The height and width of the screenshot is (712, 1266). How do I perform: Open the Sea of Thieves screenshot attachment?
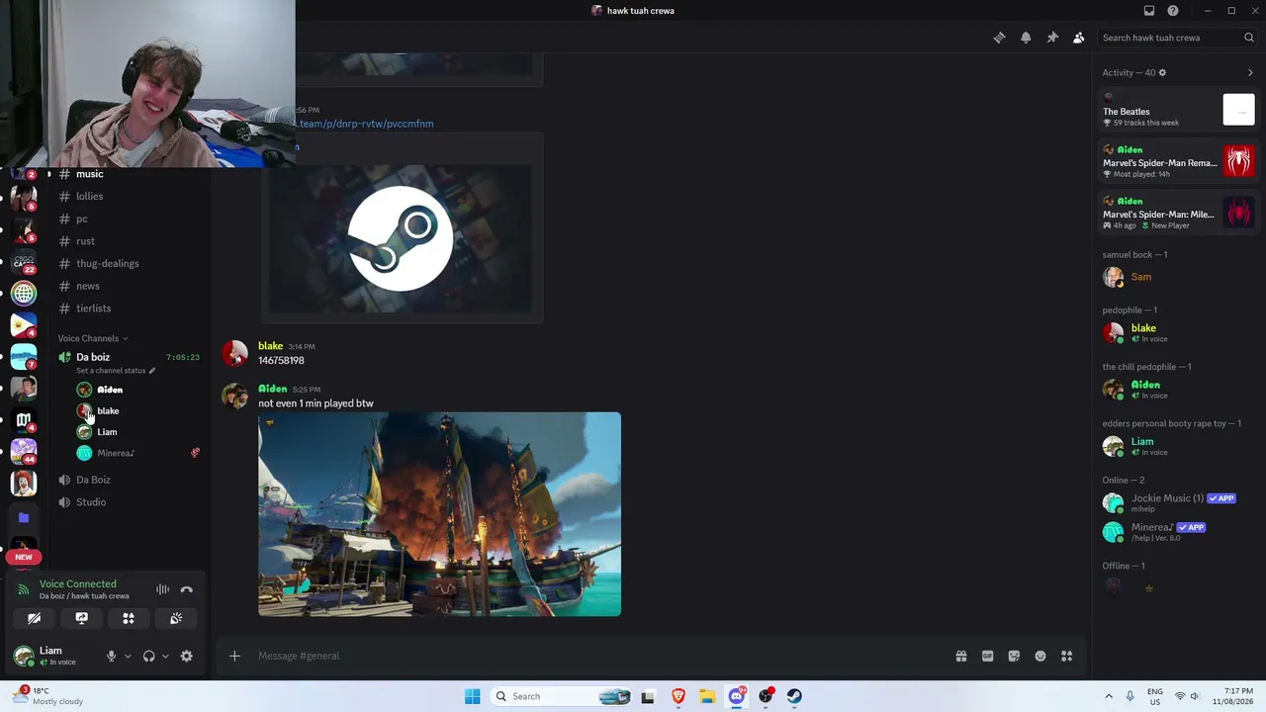[439, 514]
